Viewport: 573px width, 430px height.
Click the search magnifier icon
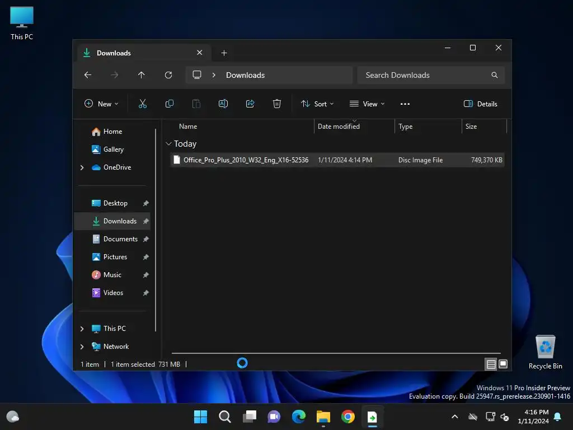tap(495, 75)
